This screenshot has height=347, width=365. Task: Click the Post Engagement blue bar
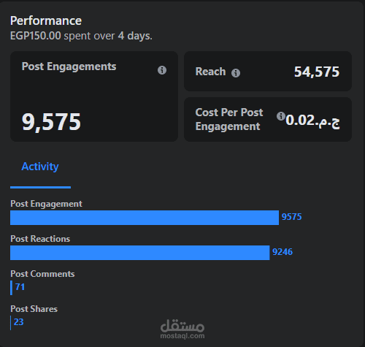point(145,218)
